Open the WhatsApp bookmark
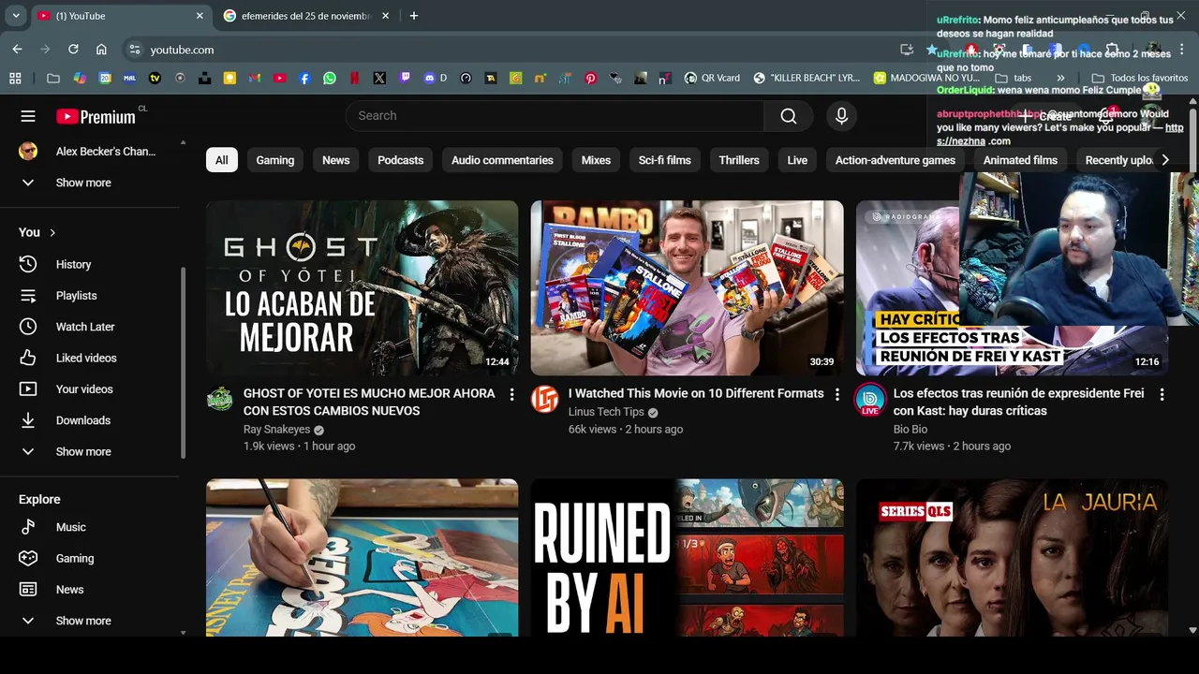1199x674 pixels. [x=330, y=79]
